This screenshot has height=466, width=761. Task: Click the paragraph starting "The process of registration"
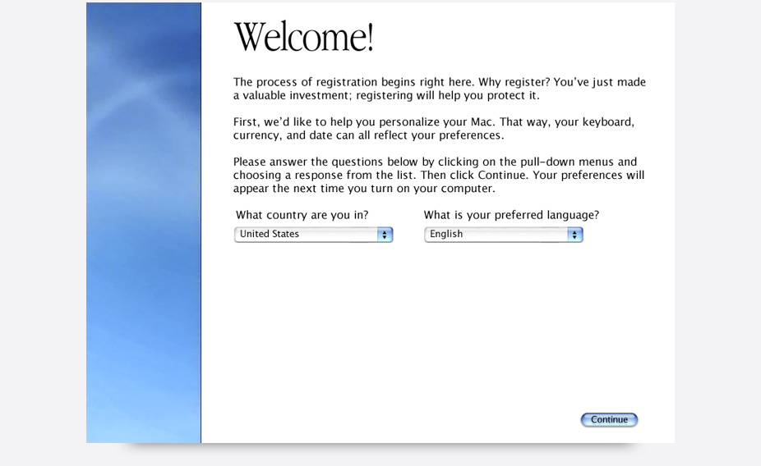tap(439, 89)
